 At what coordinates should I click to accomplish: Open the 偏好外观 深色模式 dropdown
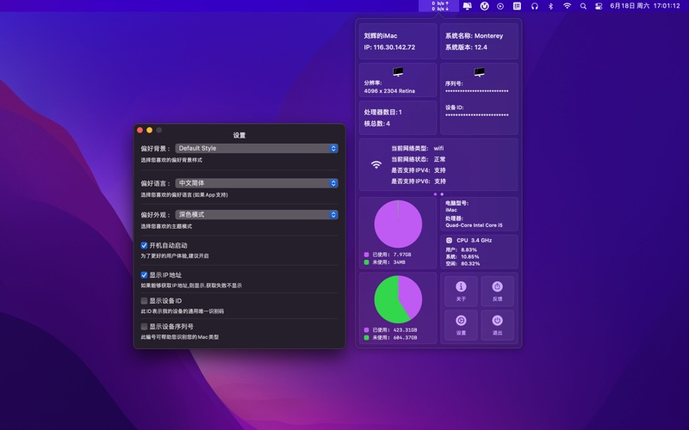(257, 214)
